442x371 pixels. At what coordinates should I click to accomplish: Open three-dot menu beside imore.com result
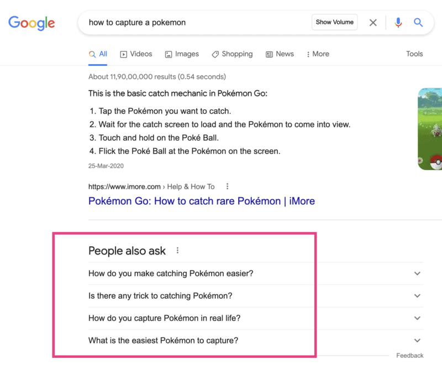(x=227, y=187)
